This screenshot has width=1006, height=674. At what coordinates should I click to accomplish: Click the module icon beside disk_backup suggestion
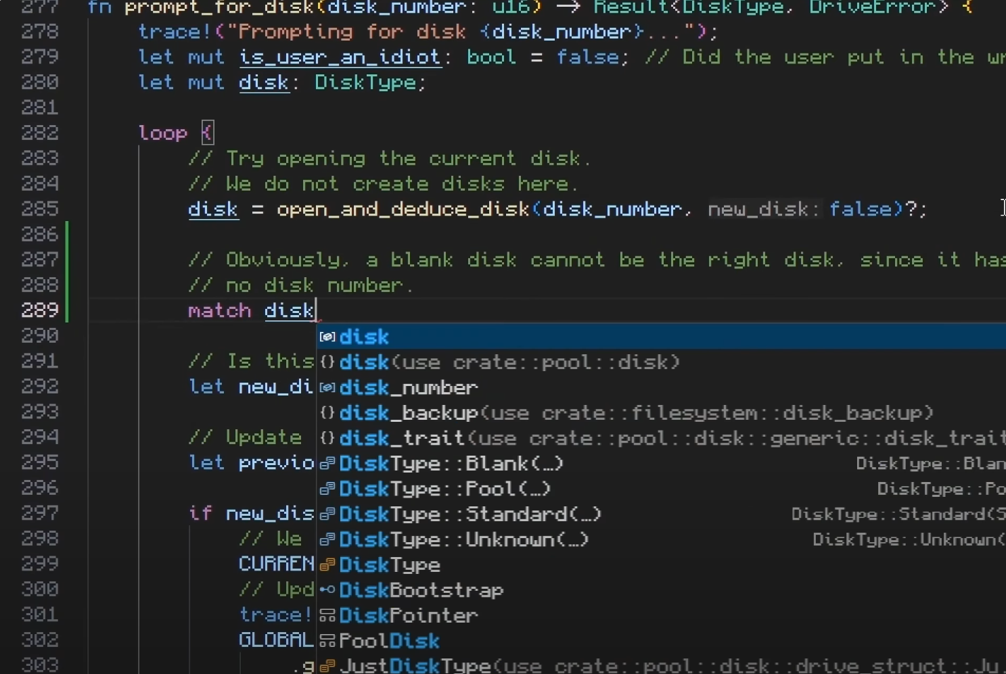(327, 413)
